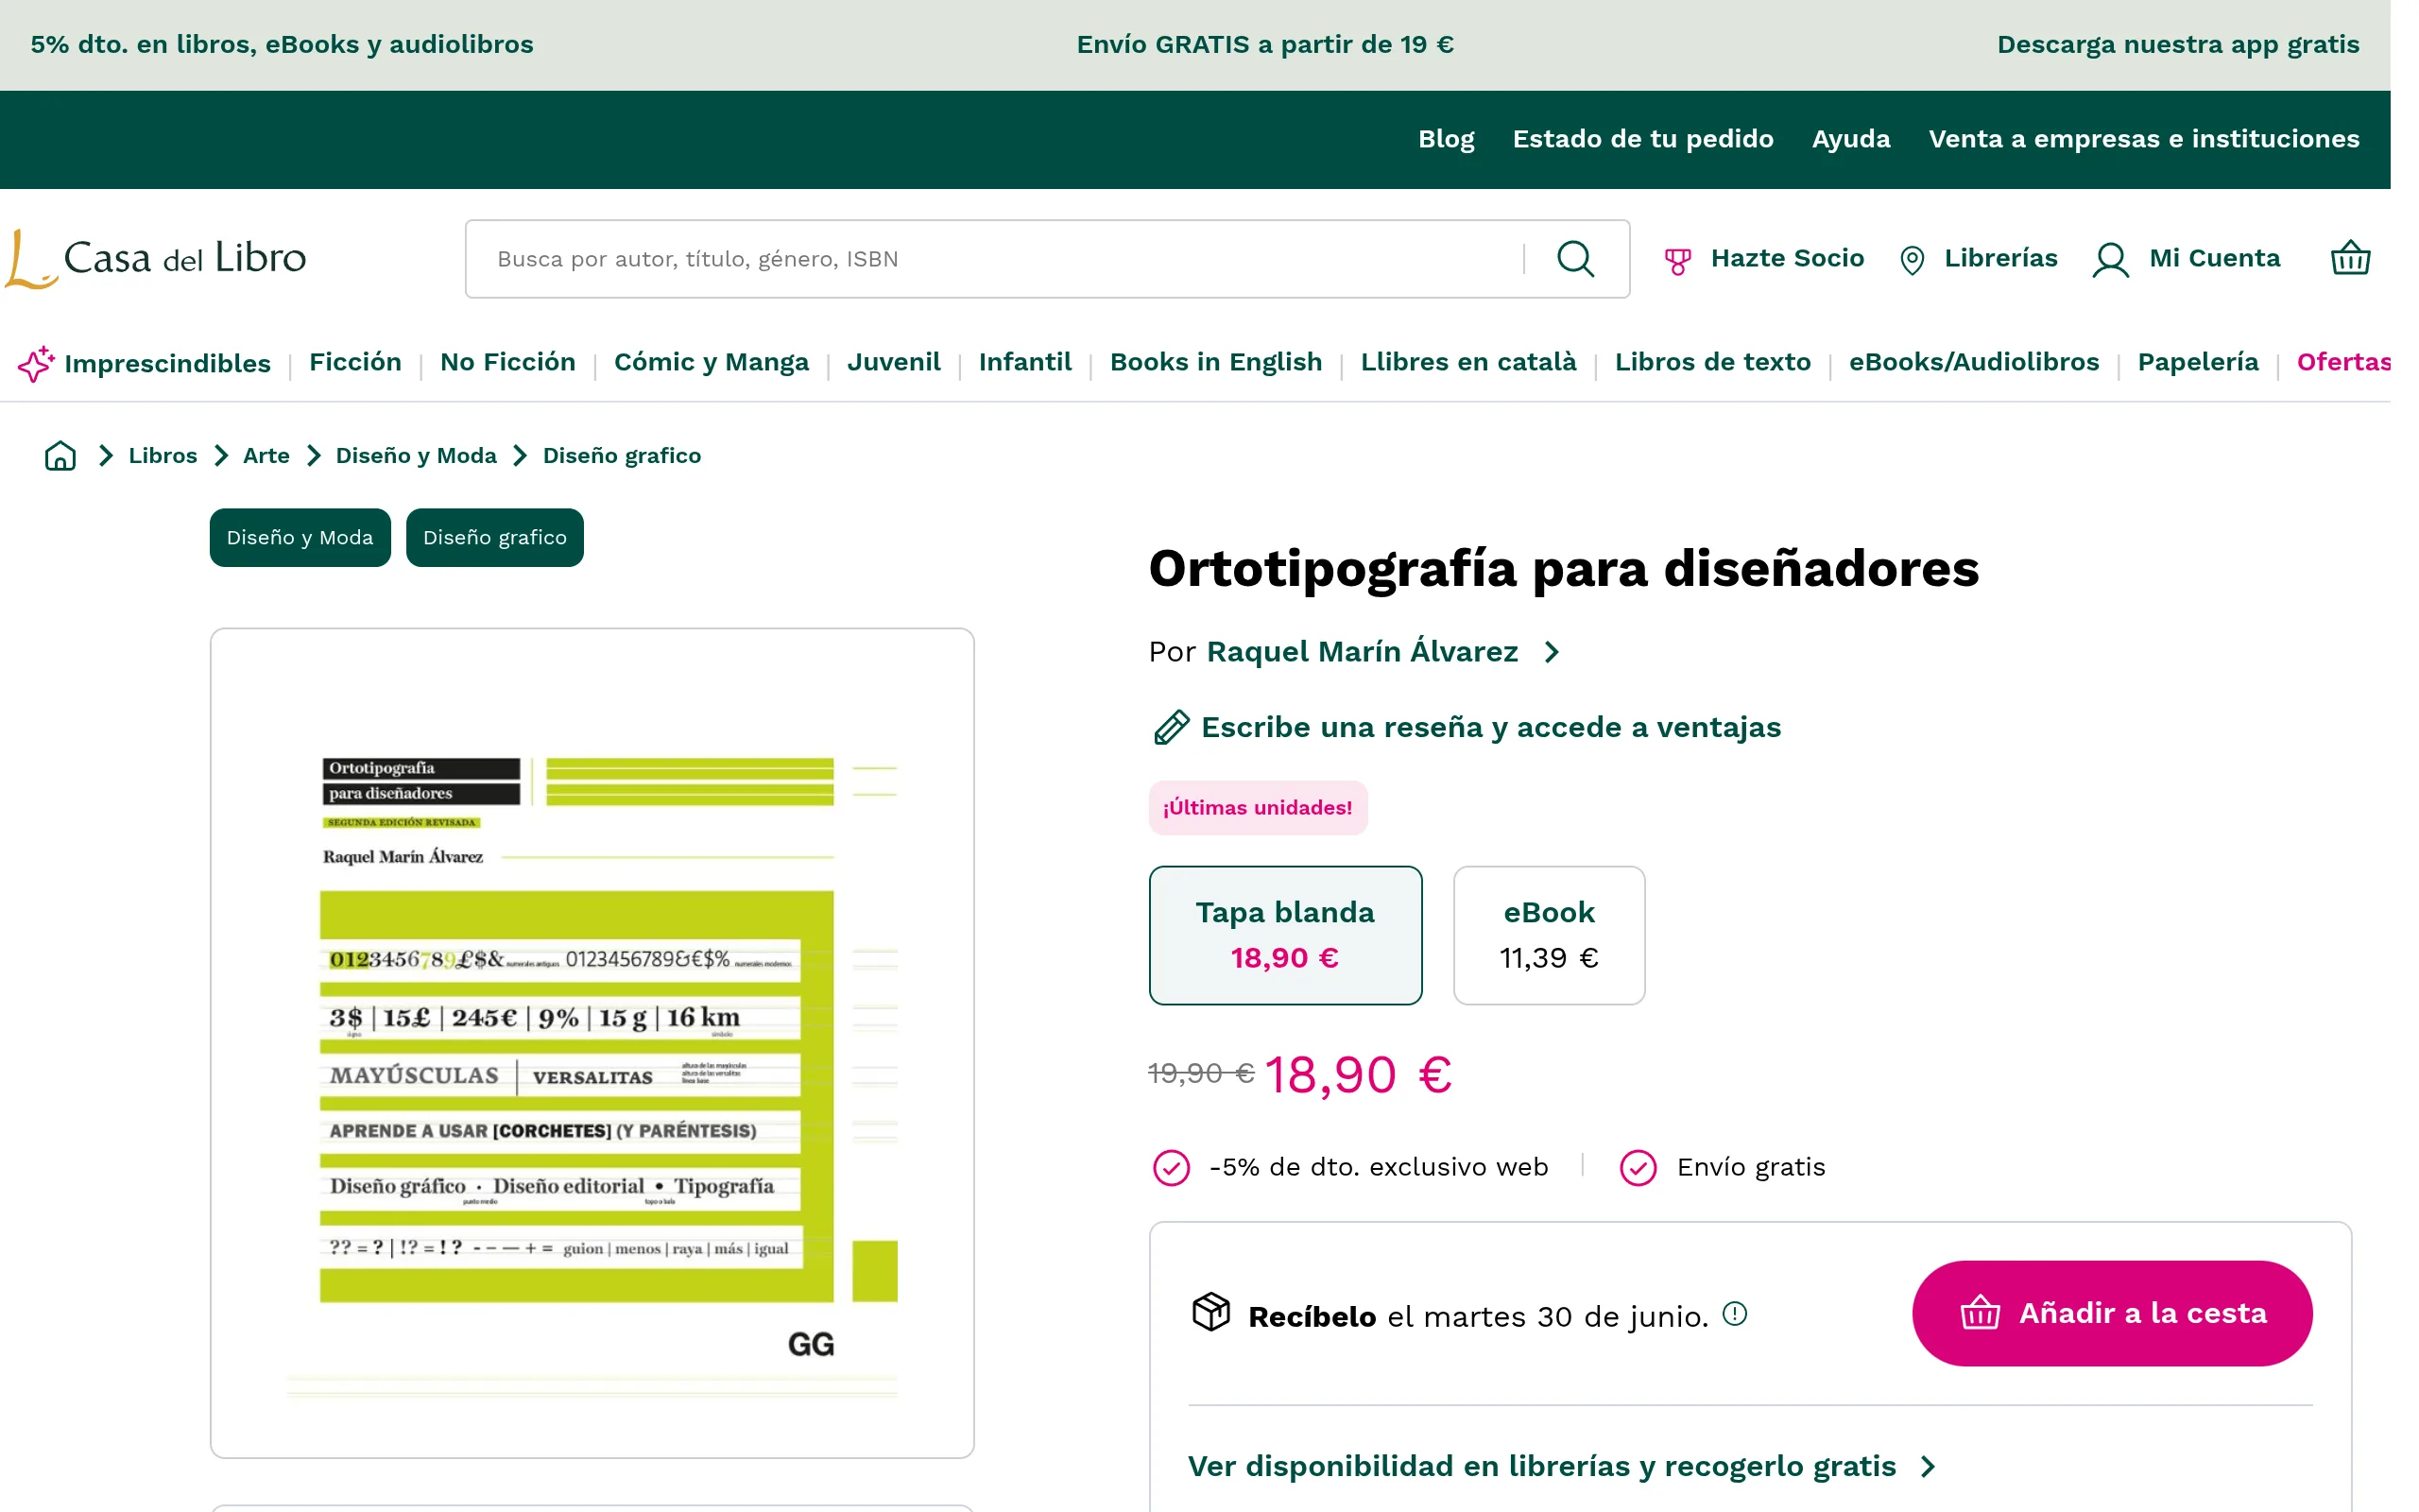
Task: Click 'Descarga nuestra app gratis' banner link
Action: tap(2177, 45)
